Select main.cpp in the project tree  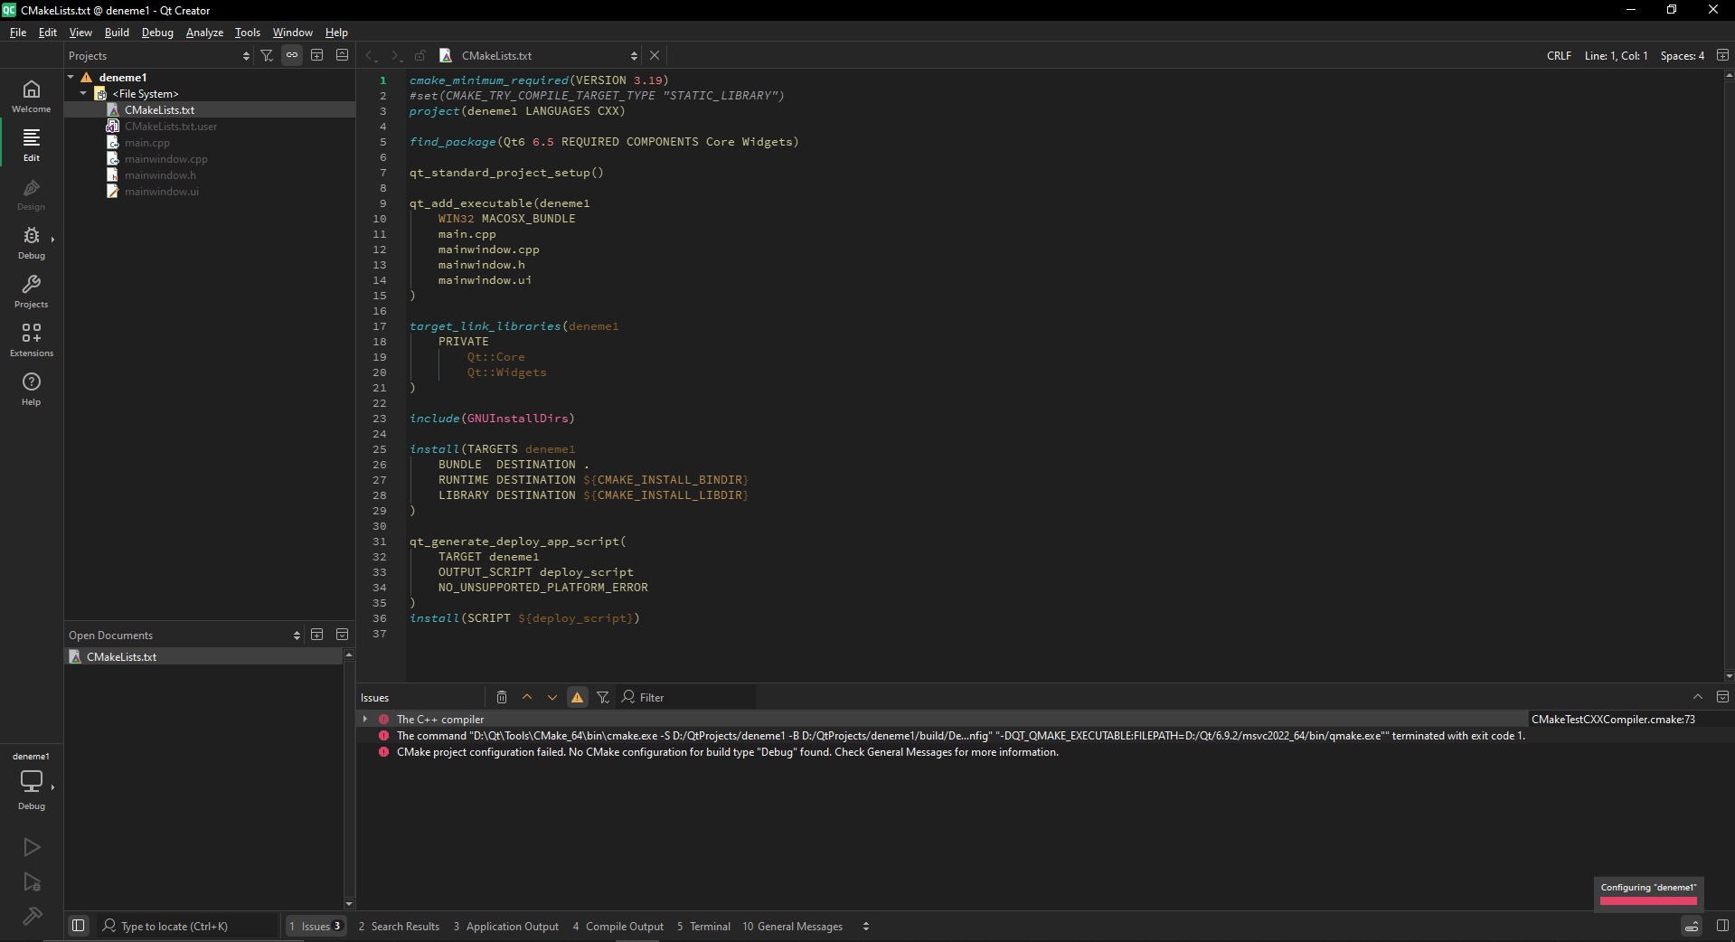click(147, 142)
